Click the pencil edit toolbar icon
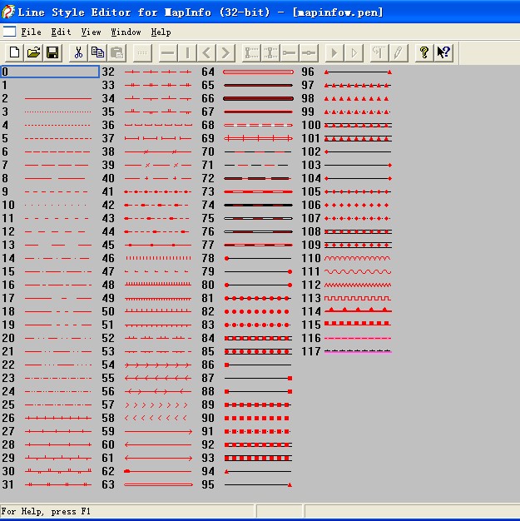The image size is (520, 521). coord(399,52)
